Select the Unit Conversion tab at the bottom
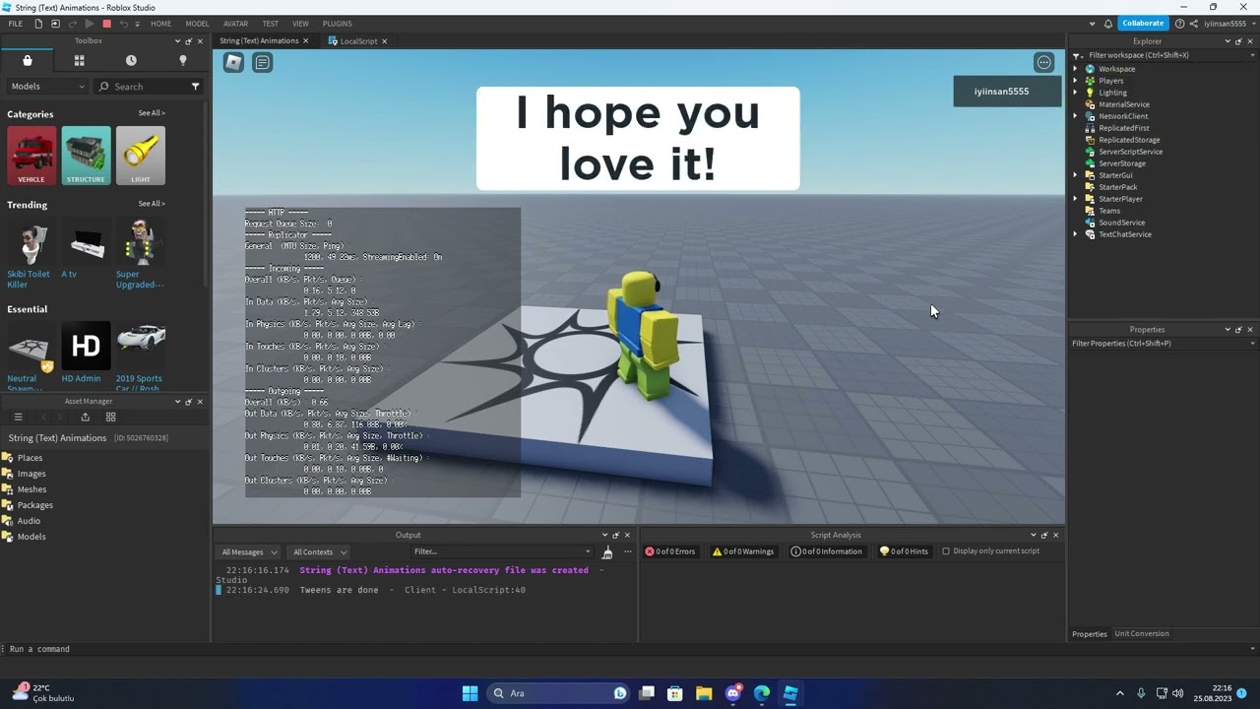Viewport: 1260px width, 709px height. pos(1142,634)
